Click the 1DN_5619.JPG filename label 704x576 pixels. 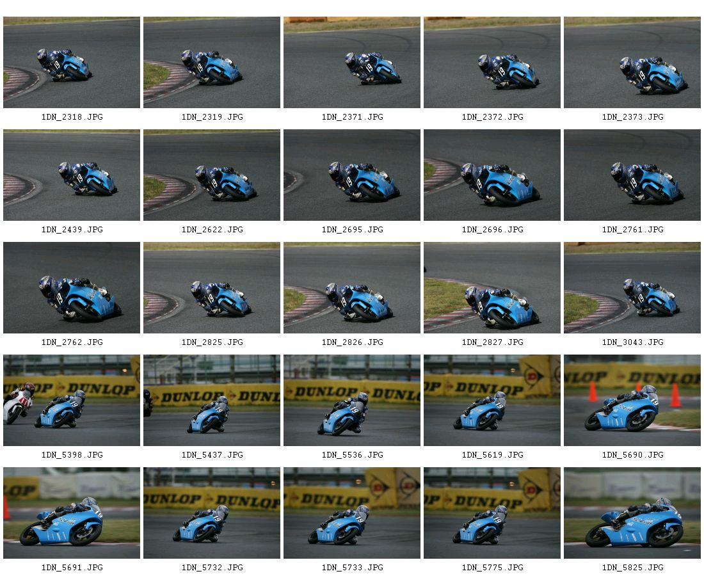(493, 455)
